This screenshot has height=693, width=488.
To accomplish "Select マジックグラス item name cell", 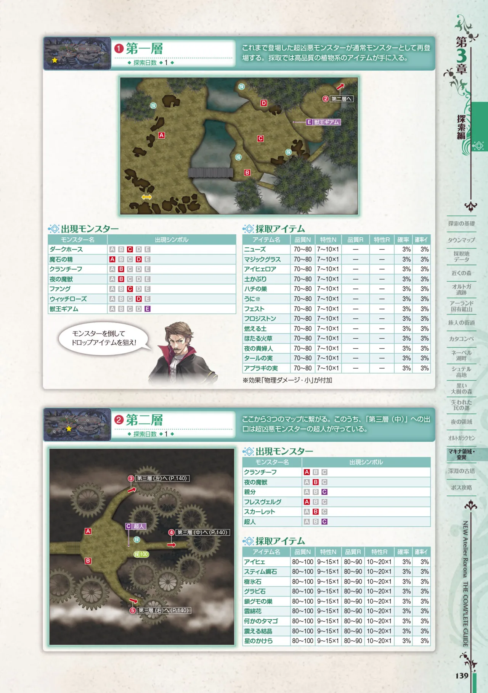I will pos(266,259).
